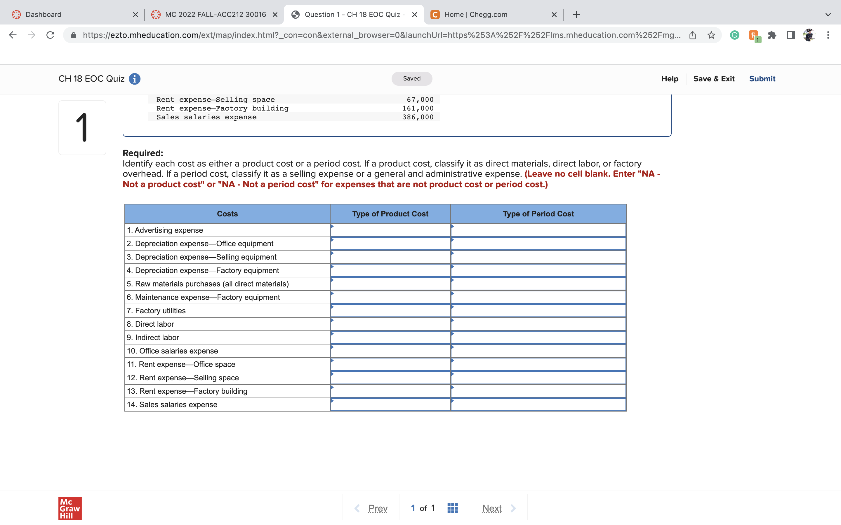841x525 pixels.
Task: Click the McGraw Hill logo
Action: (70, 508)
